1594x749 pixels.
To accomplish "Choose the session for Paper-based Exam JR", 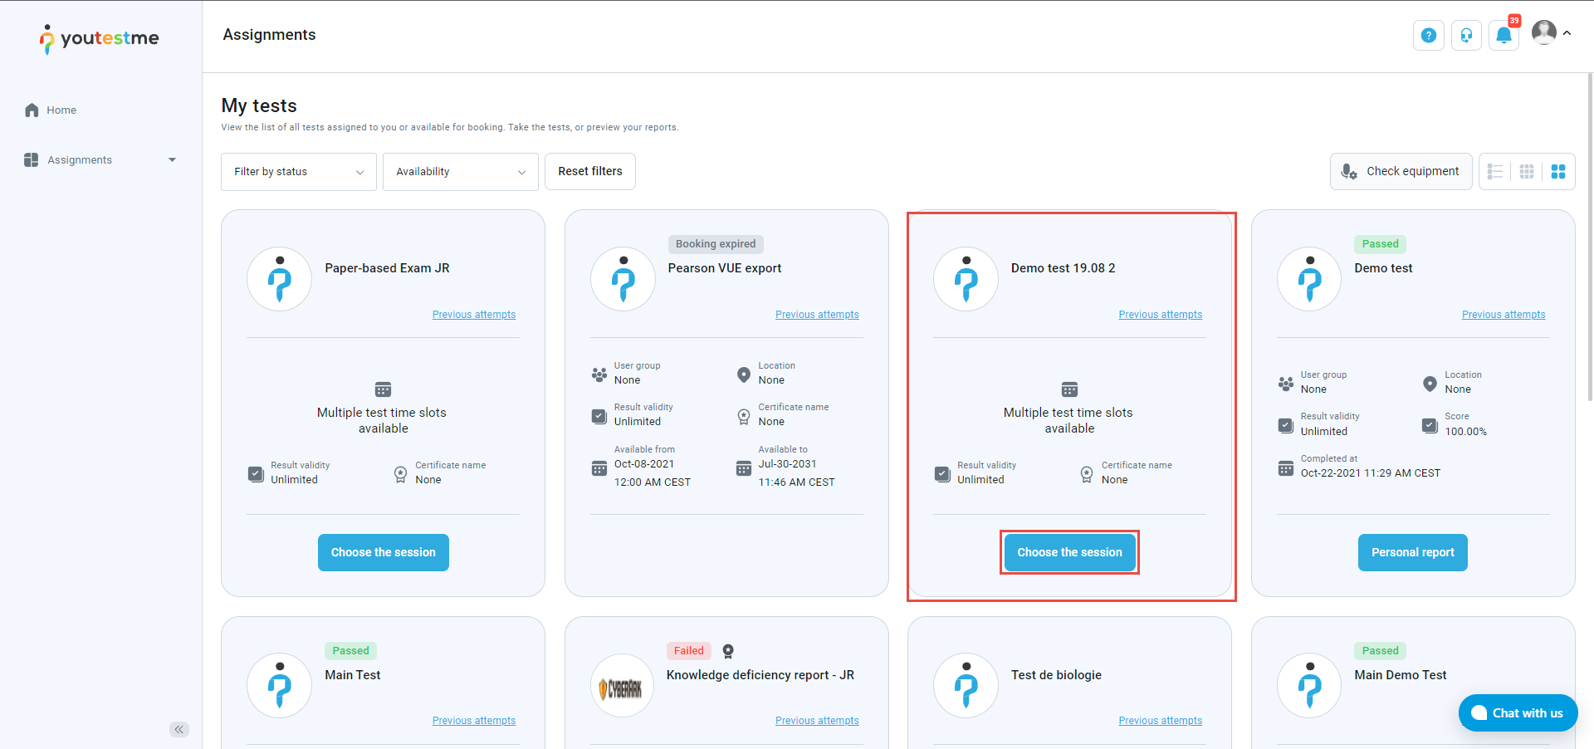I will [383, 552].
